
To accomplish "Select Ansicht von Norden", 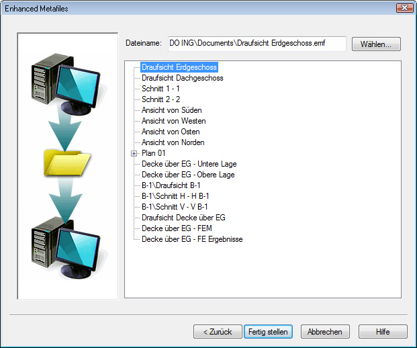I will 173,142.
